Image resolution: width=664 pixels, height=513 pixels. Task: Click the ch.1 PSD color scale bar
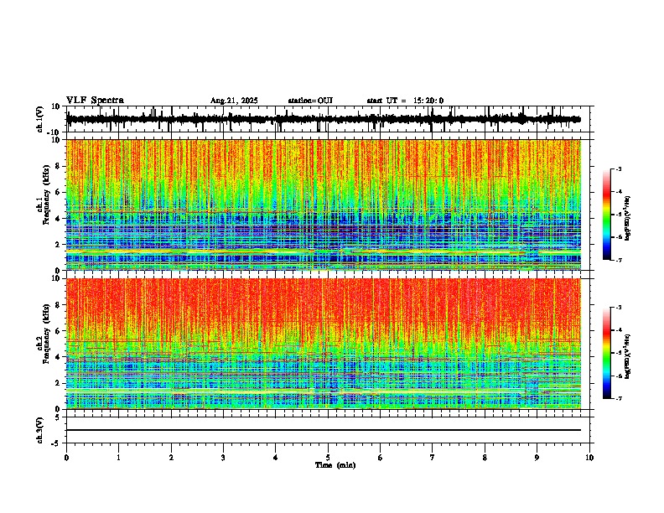[x=606, y=215]
